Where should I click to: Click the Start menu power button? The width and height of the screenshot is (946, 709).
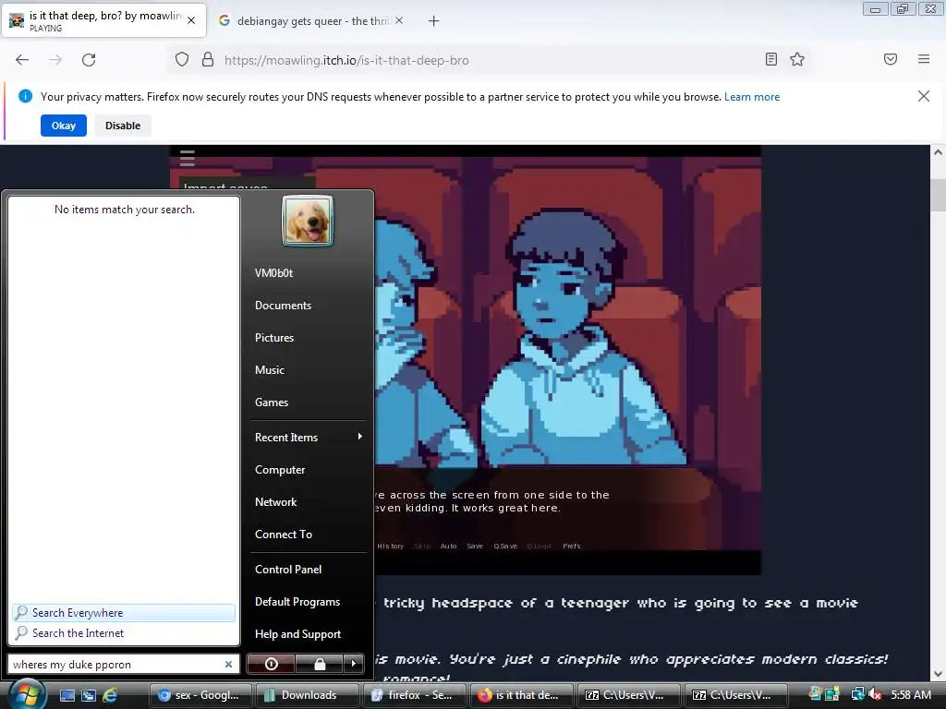coord(272,664)
